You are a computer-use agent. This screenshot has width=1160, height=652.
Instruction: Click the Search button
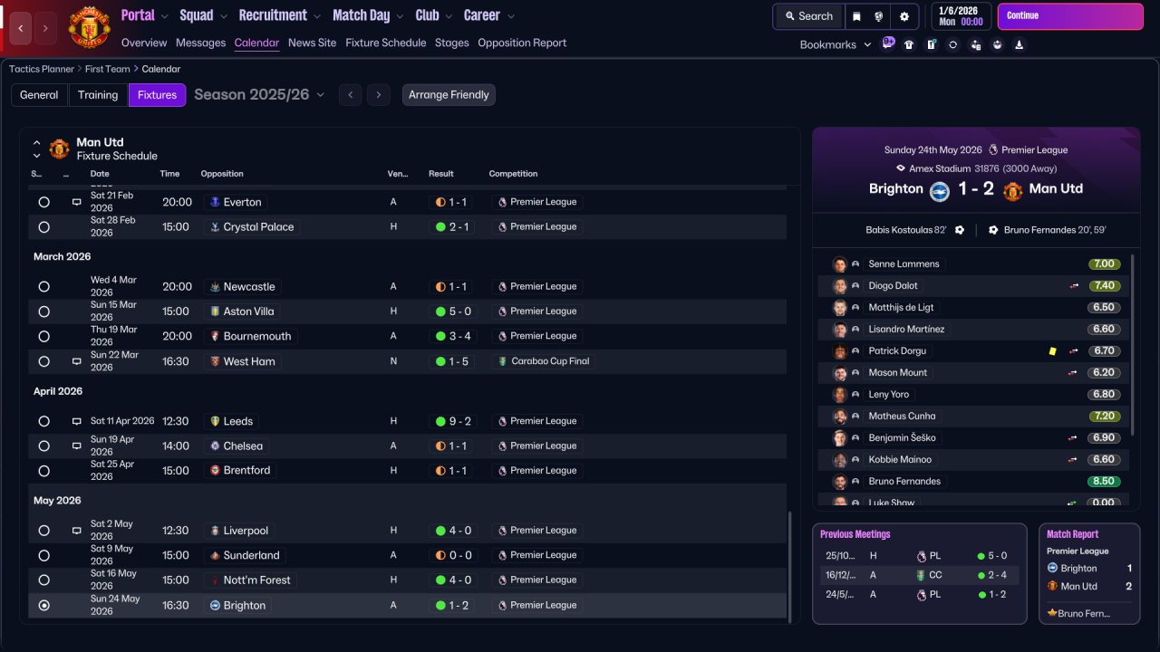(808, 16)
